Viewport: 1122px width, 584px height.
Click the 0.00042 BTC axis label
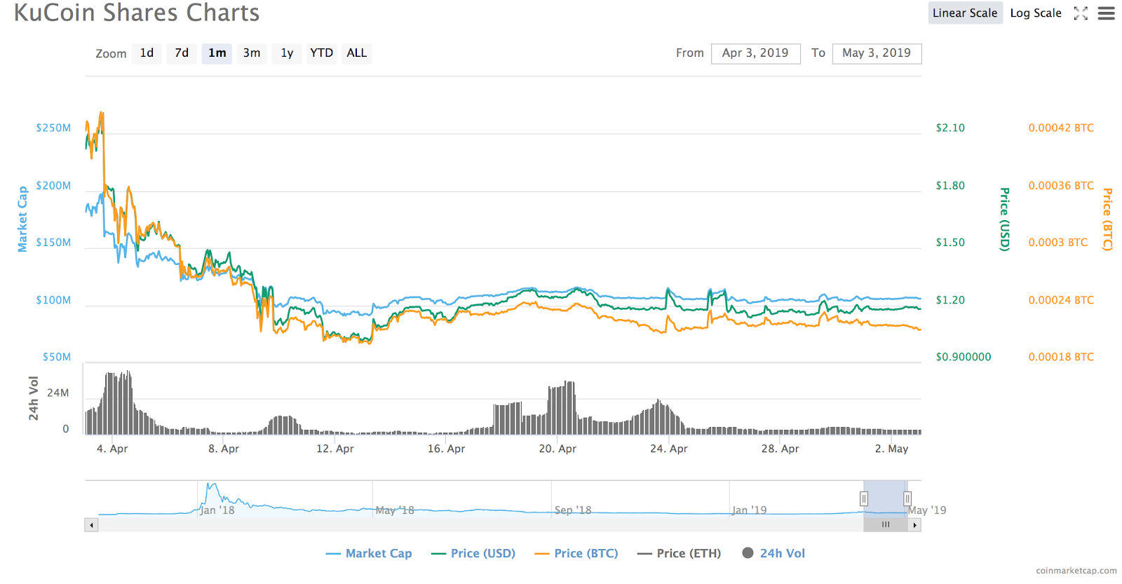tap(1061, 128)
